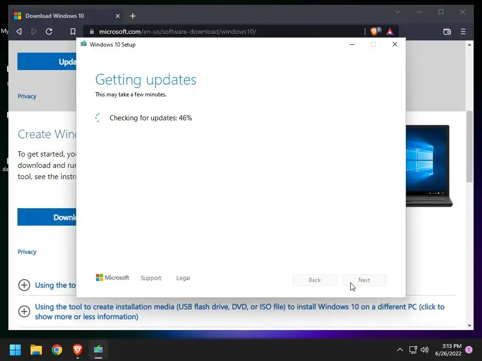Open a new browser tab
482x361 pixels.
132,16
